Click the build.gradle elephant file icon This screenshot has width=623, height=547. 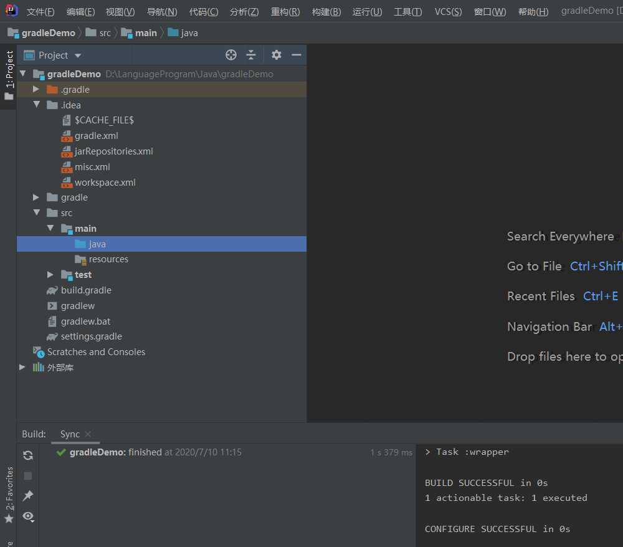coord(52,290)
